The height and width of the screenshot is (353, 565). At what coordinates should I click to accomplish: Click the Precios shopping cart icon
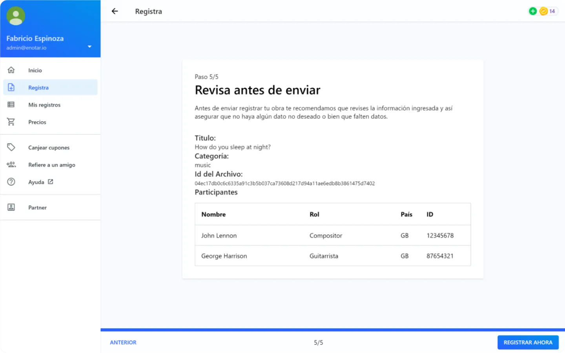11,122
